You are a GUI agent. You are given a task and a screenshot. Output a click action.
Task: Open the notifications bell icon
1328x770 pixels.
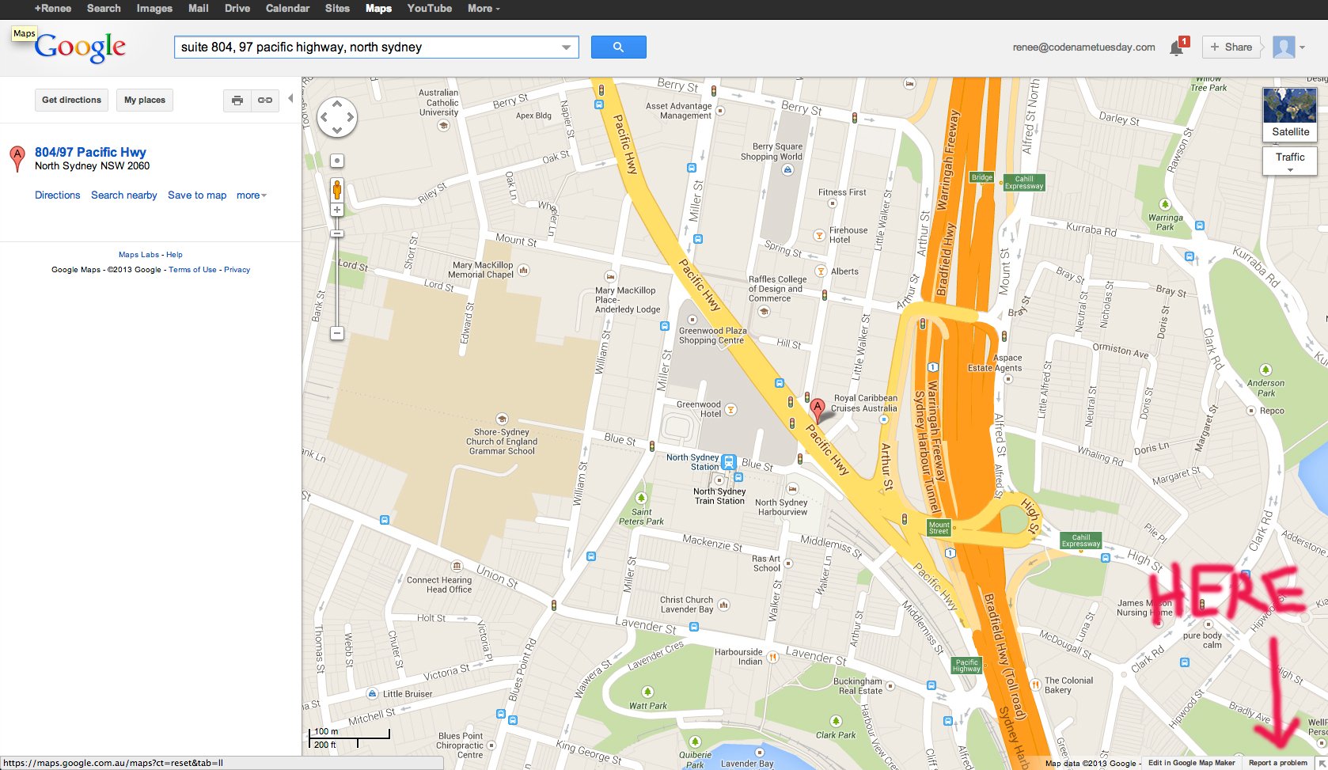click(1177, 47)
